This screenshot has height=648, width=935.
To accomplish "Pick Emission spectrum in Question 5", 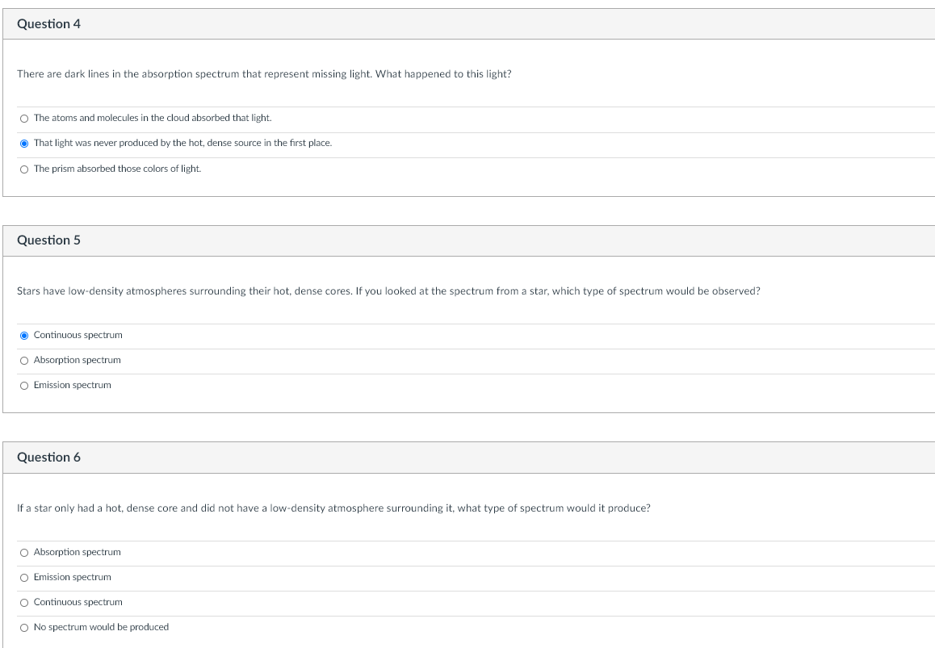I will point(24,386).
